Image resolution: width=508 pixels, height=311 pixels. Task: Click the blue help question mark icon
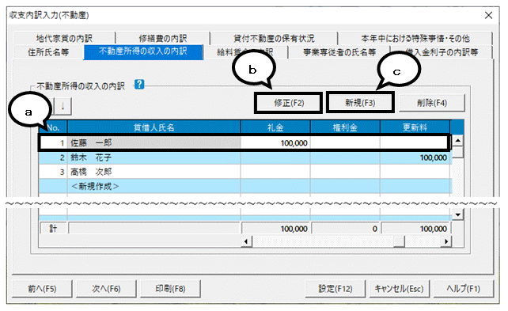click(x=139, y=85)
